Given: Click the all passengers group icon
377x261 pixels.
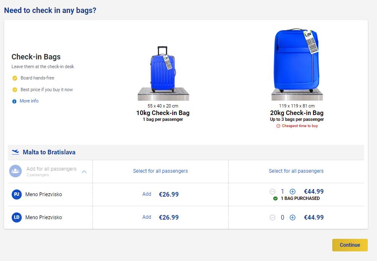Looking at the screenshot, I should (x=15, y=171).
